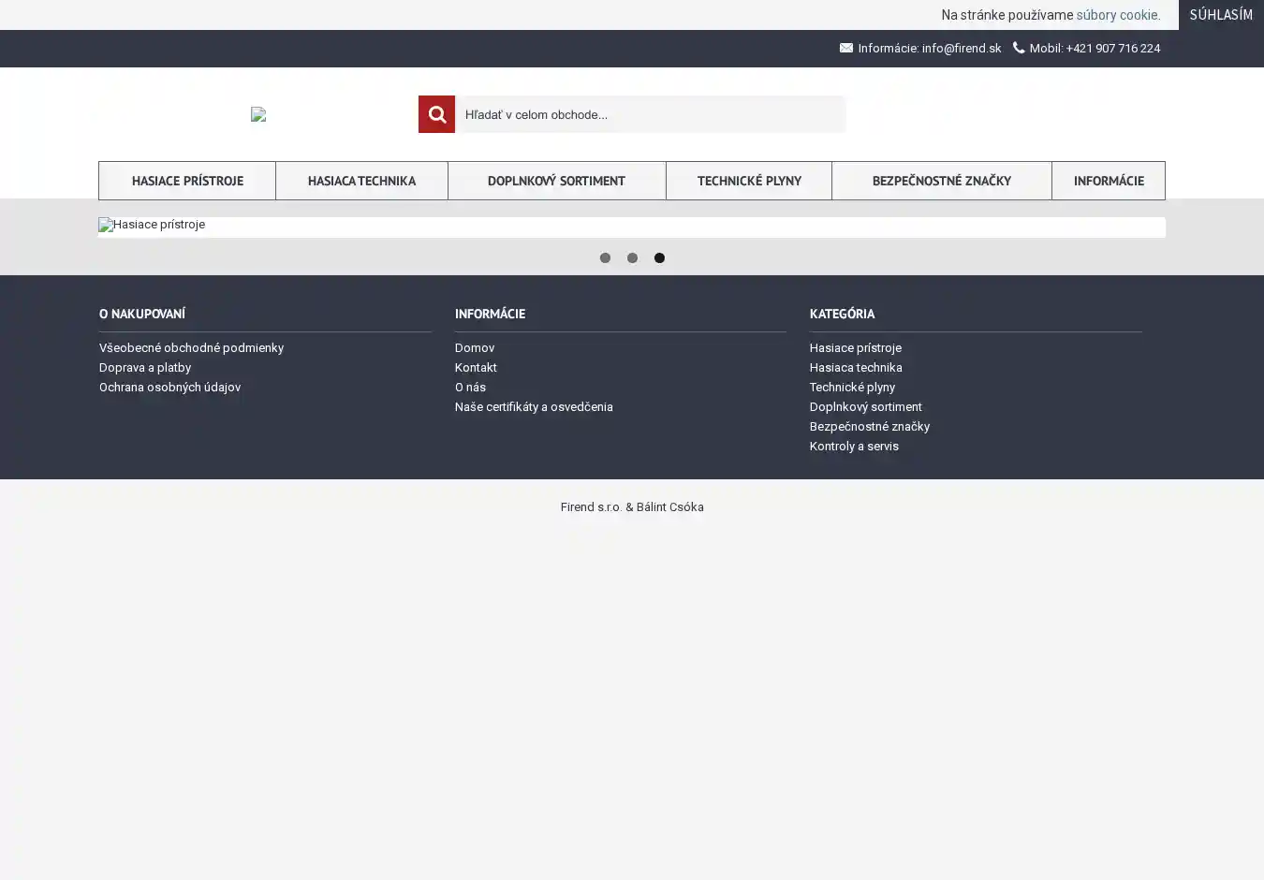The image size is (1264, 880).
Task: Click the red search magnifier icon
Action: click(436, 114)
